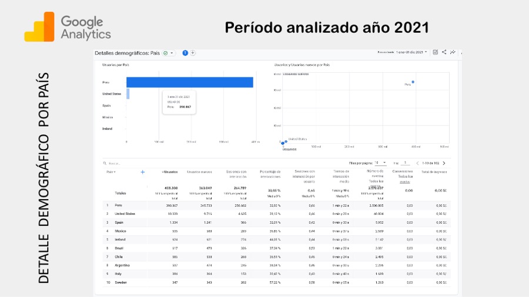Open the report status checkmark dropdown
The image size is (529, 297).
(x=169, y=53)
